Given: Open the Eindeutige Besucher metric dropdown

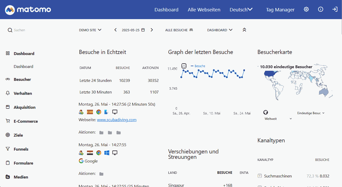Looking at the screenshot, I should 311,113.
